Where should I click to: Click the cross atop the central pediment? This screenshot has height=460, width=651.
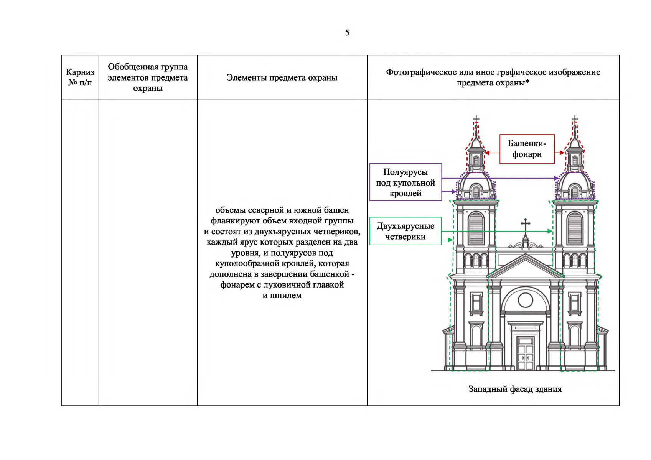[525, 226]
